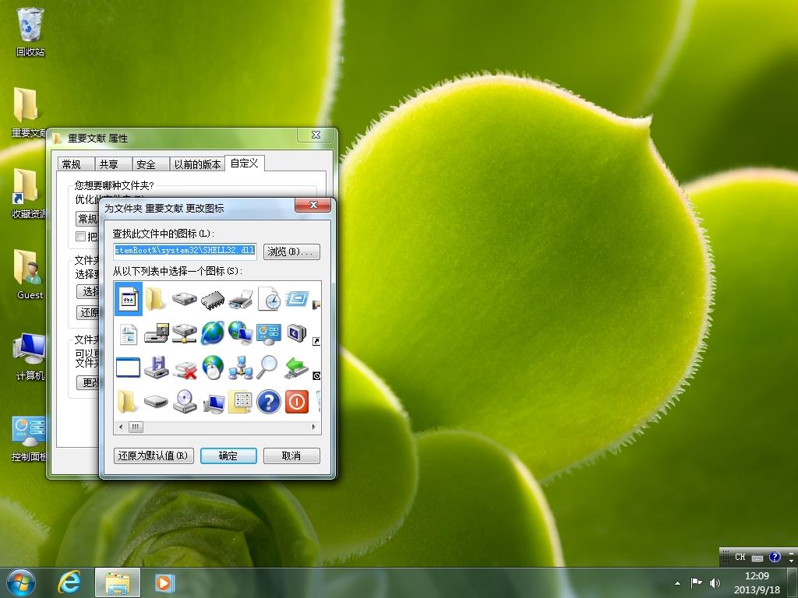Click the icon list horizontal scroll thumb
The image size is (798, 598).
coord(136,427)
